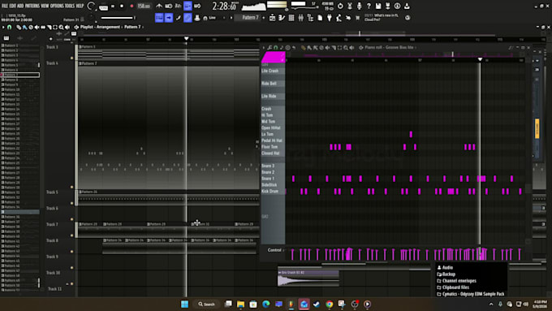552x311 pixels.
Task: Open the browser tree icon
Action: [x=310, y=18]
